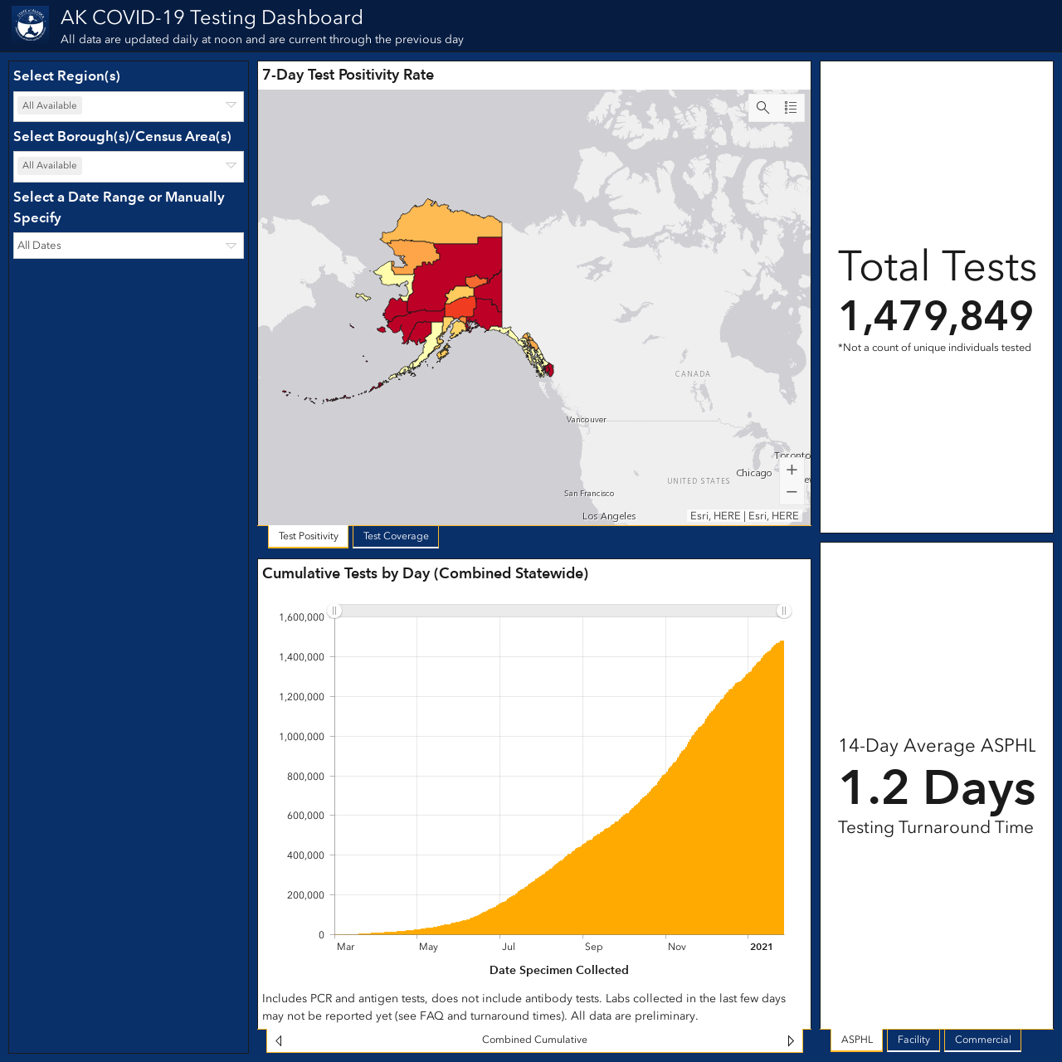
Task: Show the Commercial turnaround tab
Action: pyautogui.click(x=982, y=1040)
